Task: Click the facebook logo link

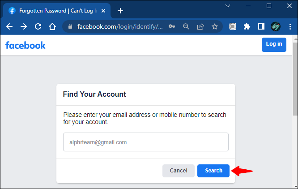Action: [26, 45]
